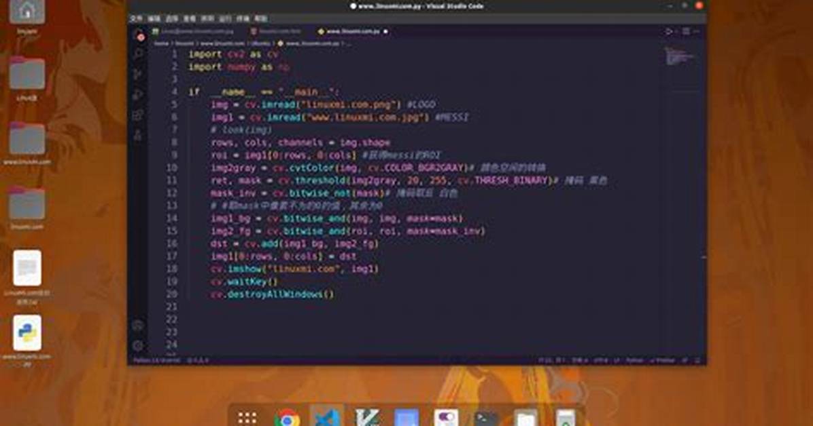Click the line with if __name__ == "__main__"

[264, 92]
